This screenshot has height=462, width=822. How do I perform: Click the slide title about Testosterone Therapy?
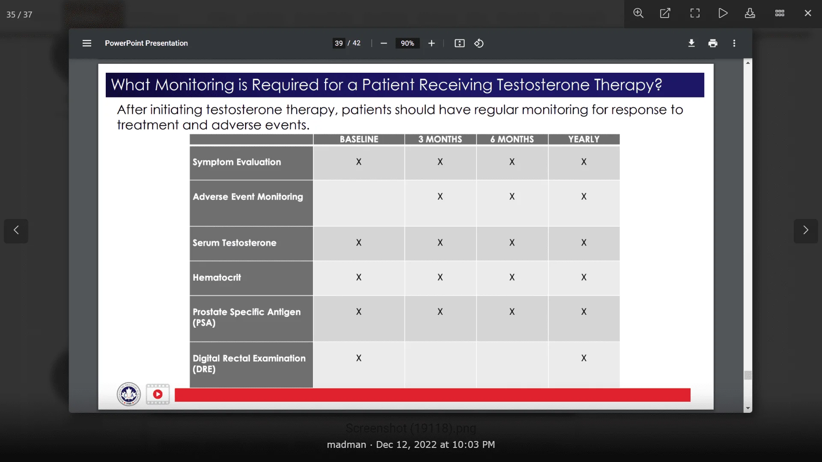click(x=387, y=85)
